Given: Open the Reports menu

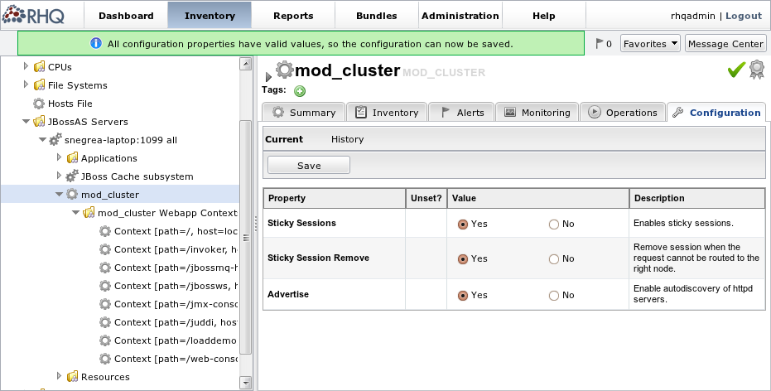Looking at the screenshot, I should pos(293,16).
